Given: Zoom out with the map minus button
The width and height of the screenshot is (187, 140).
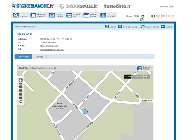Looking at the screenshot, I should coord(21,101).
